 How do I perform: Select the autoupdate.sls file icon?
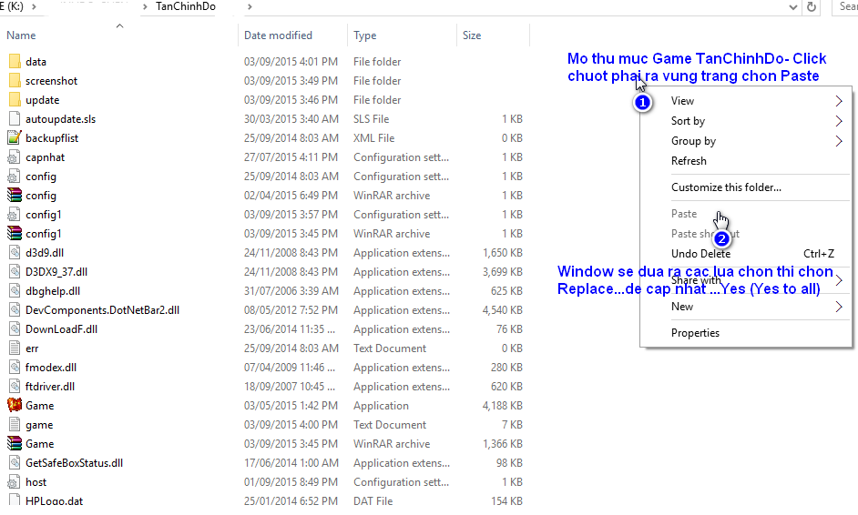(x=15, y=118)
